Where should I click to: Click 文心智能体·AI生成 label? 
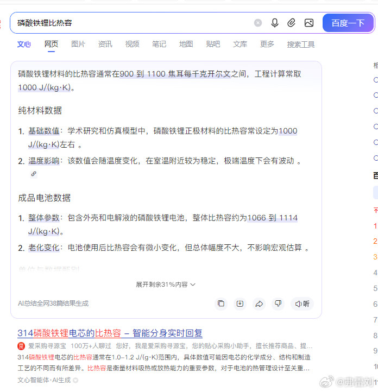click(44, 380)
